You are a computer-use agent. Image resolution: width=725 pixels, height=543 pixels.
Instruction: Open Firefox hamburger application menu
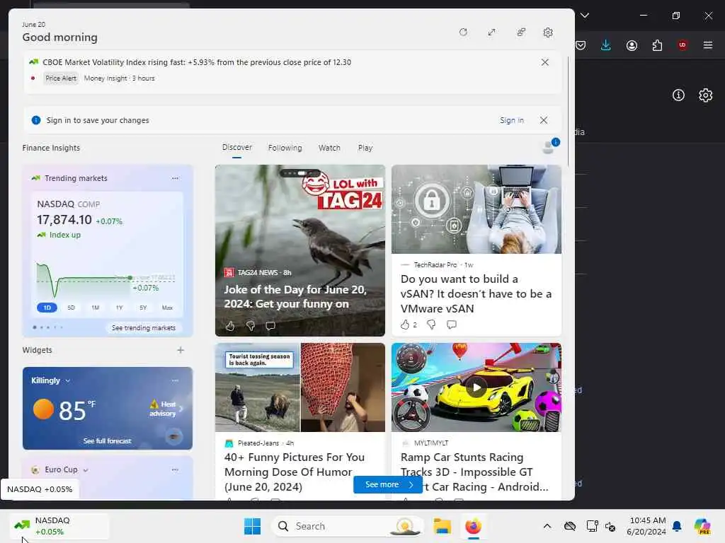tap(708, 45)
